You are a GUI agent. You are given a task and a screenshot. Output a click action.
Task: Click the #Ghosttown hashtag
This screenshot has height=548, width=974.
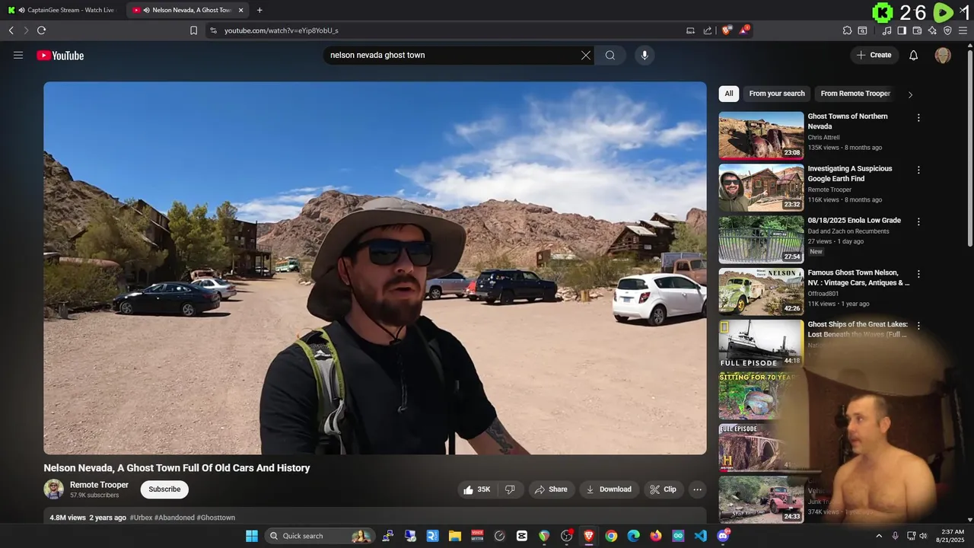click(x=216, y=518)
